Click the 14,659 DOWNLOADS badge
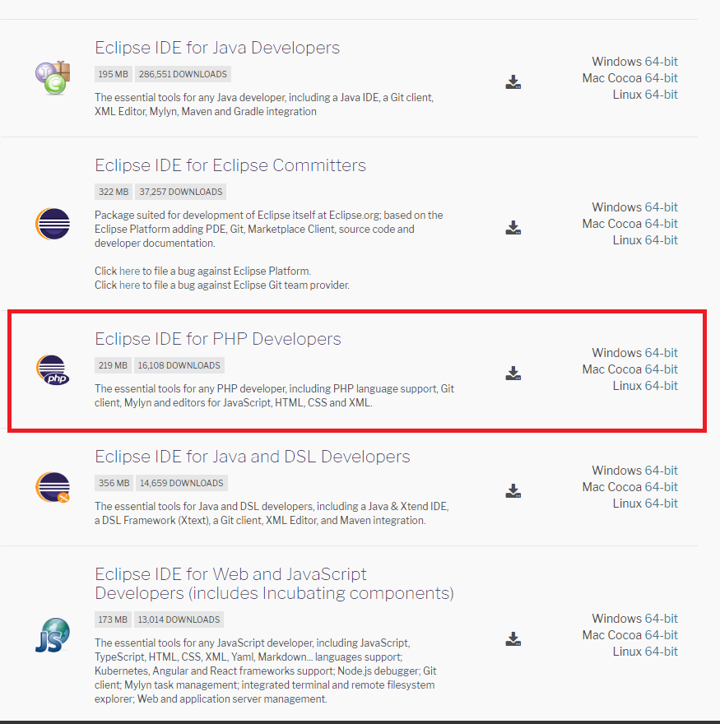 pos(182,483)
